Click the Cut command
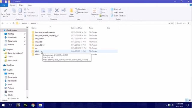This screenshot has width=192, height=108. pyautogui.click(x=27, y=9)
